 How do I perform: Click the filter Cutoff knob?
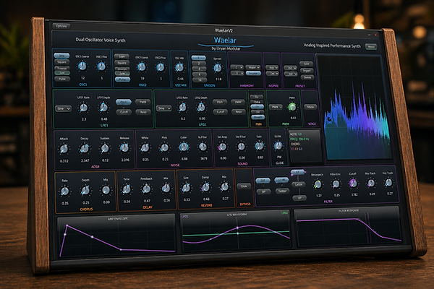pyautogui.click(x=353, y=183)
